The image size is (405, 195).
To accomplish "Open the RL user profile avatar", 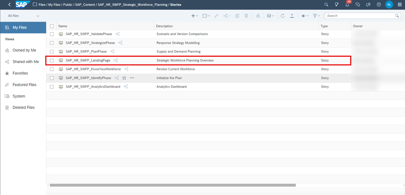I will point(389,5).
